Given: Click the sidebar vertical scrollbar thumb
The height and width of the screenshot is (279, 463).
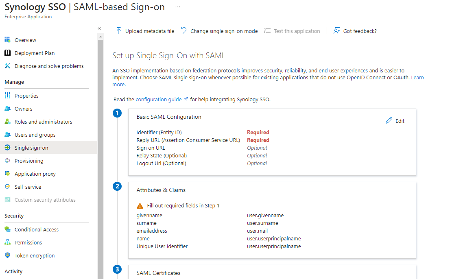Looking at the screenshot, I should 100,159.
